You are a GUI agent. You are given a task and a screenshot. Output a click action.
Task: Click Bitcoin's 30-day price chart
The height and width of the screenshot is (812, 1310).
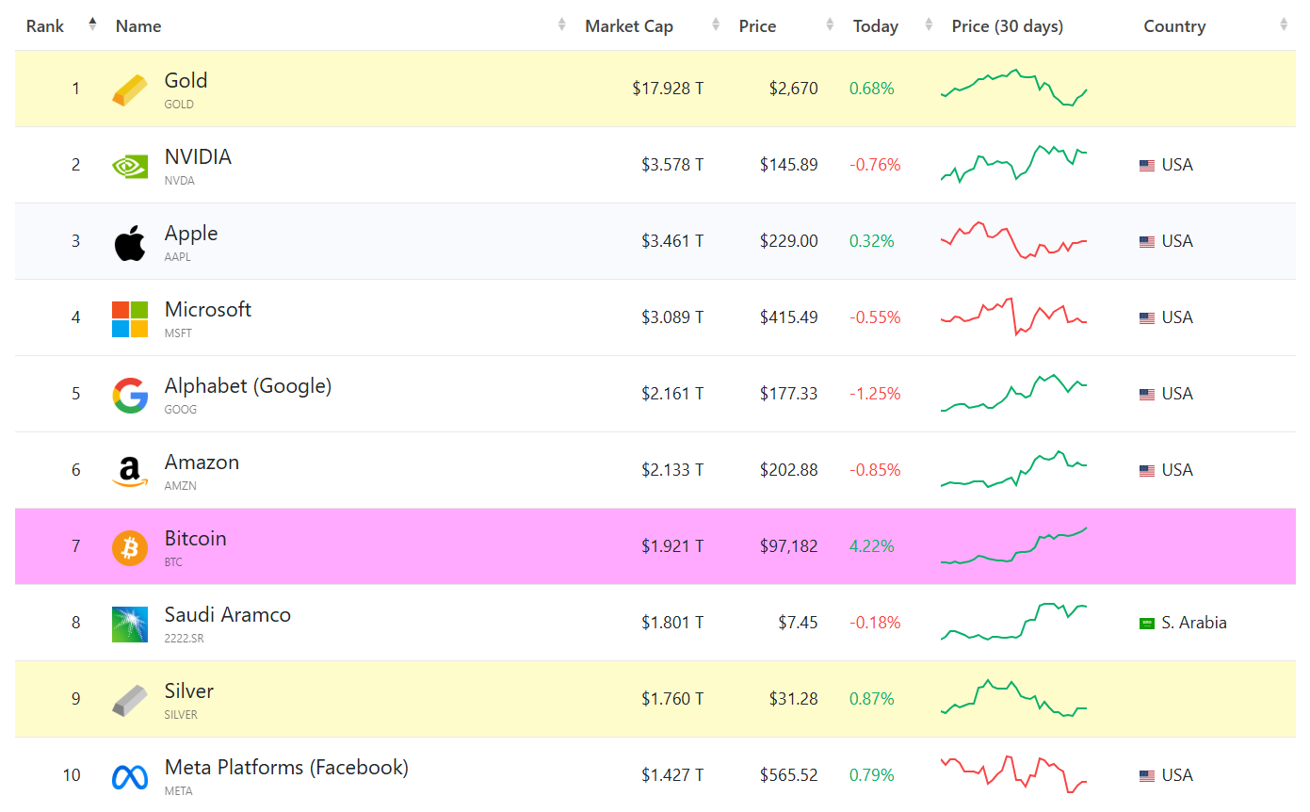coord(1014,545)
